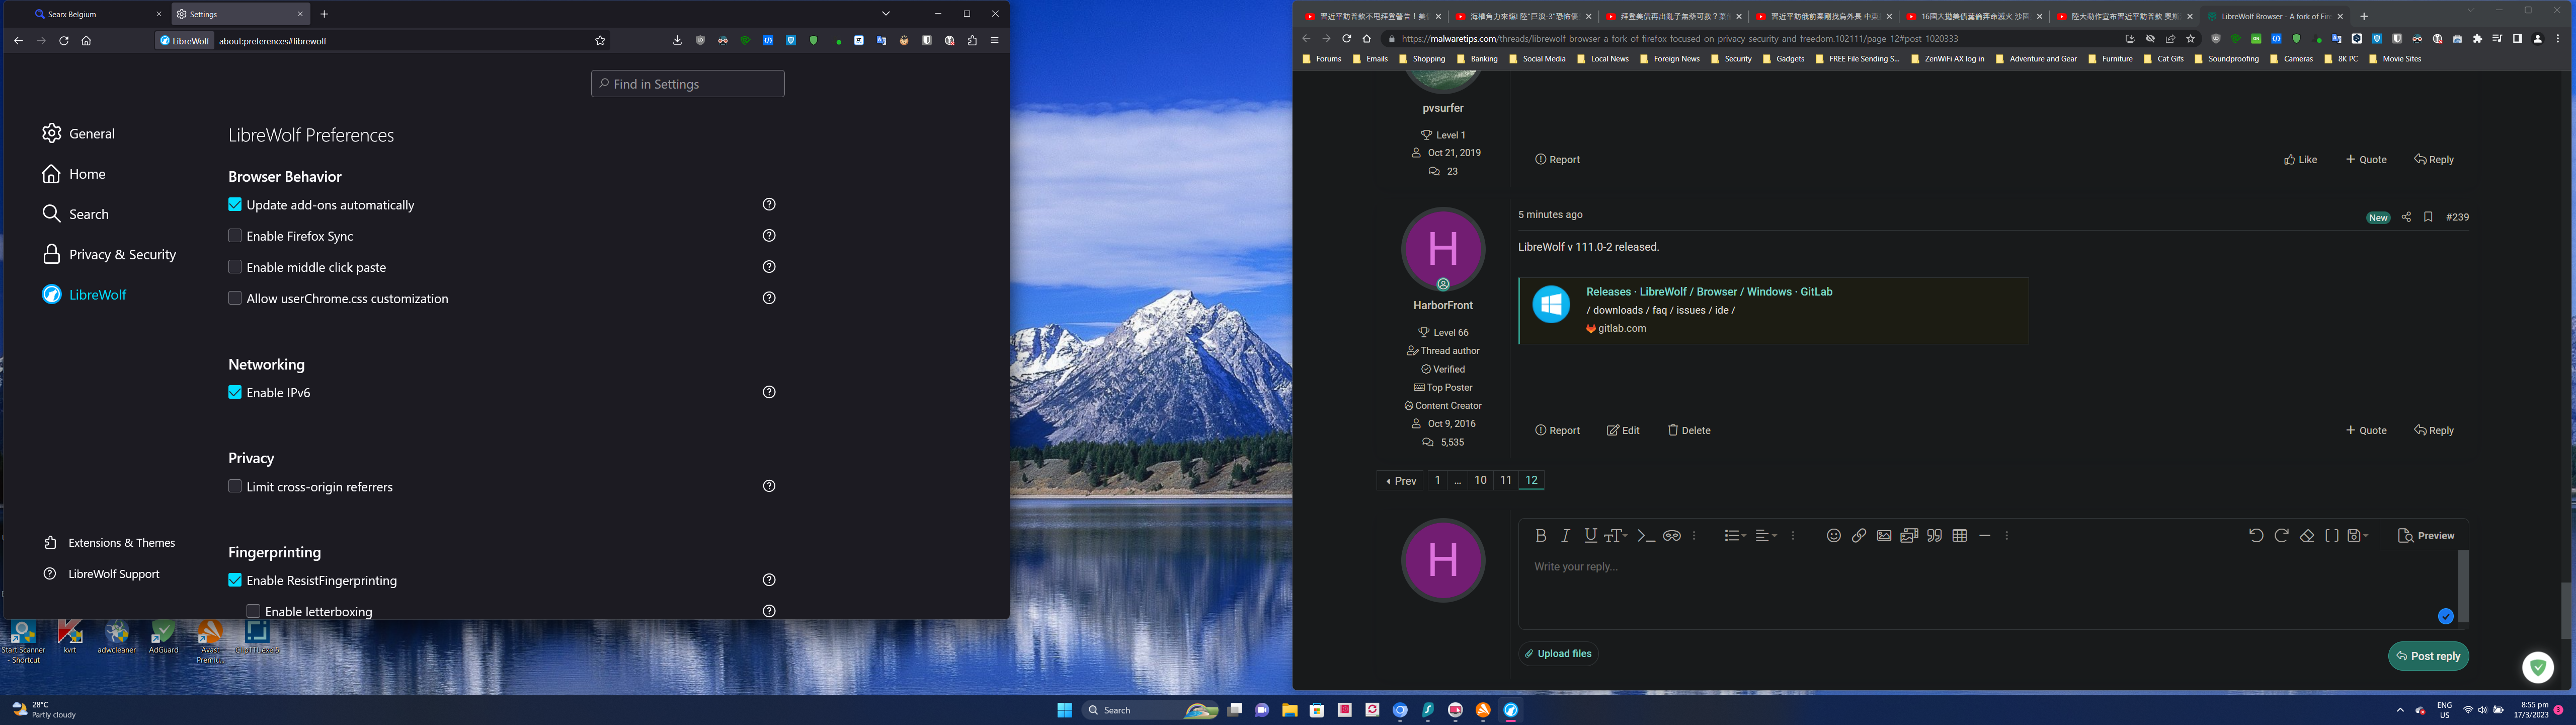Delete HarborFront's post #239
Image resolution: width=2576 pixels, height=725 pixels.
pyautogui.click(x=1689, y=430)
